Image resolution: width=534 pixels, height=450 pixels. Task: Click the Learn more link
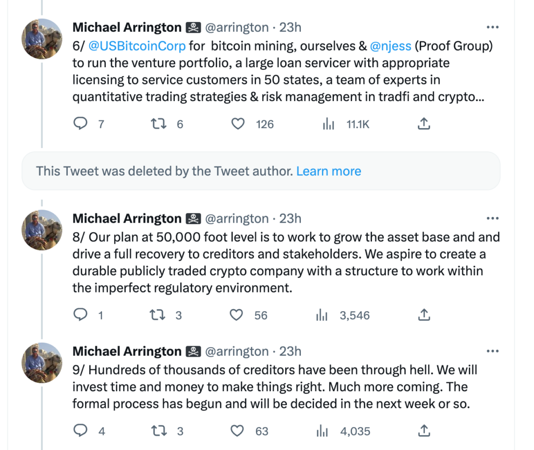coord(329,171)
